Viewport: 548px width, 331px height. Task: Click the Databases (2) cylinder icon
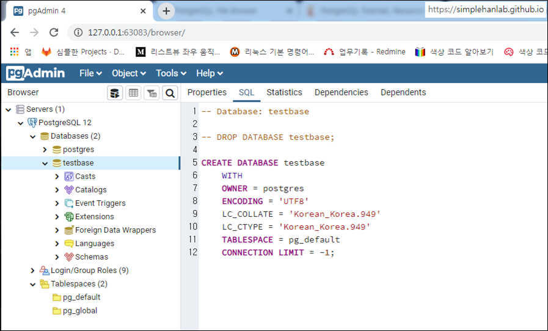[x=45, y=136]
